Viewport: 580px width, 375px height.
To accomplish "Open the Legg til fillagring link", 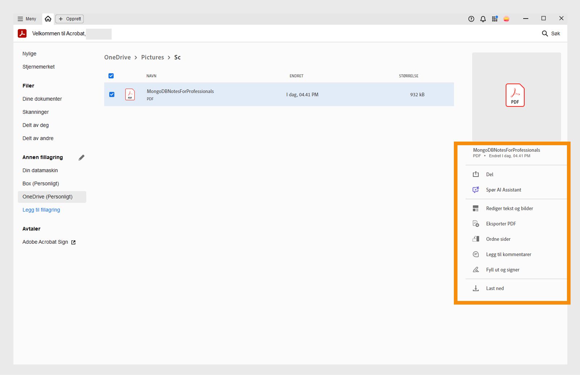I will pyautogui.click(x=41, y=209).
